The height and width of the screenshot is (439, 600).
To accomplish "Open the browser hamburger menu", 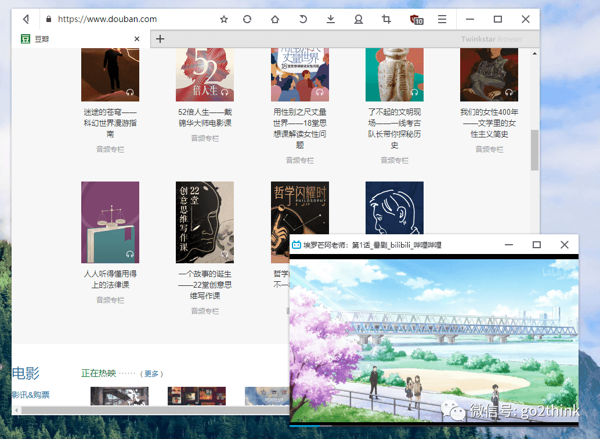I will click(x=442, y=19).
